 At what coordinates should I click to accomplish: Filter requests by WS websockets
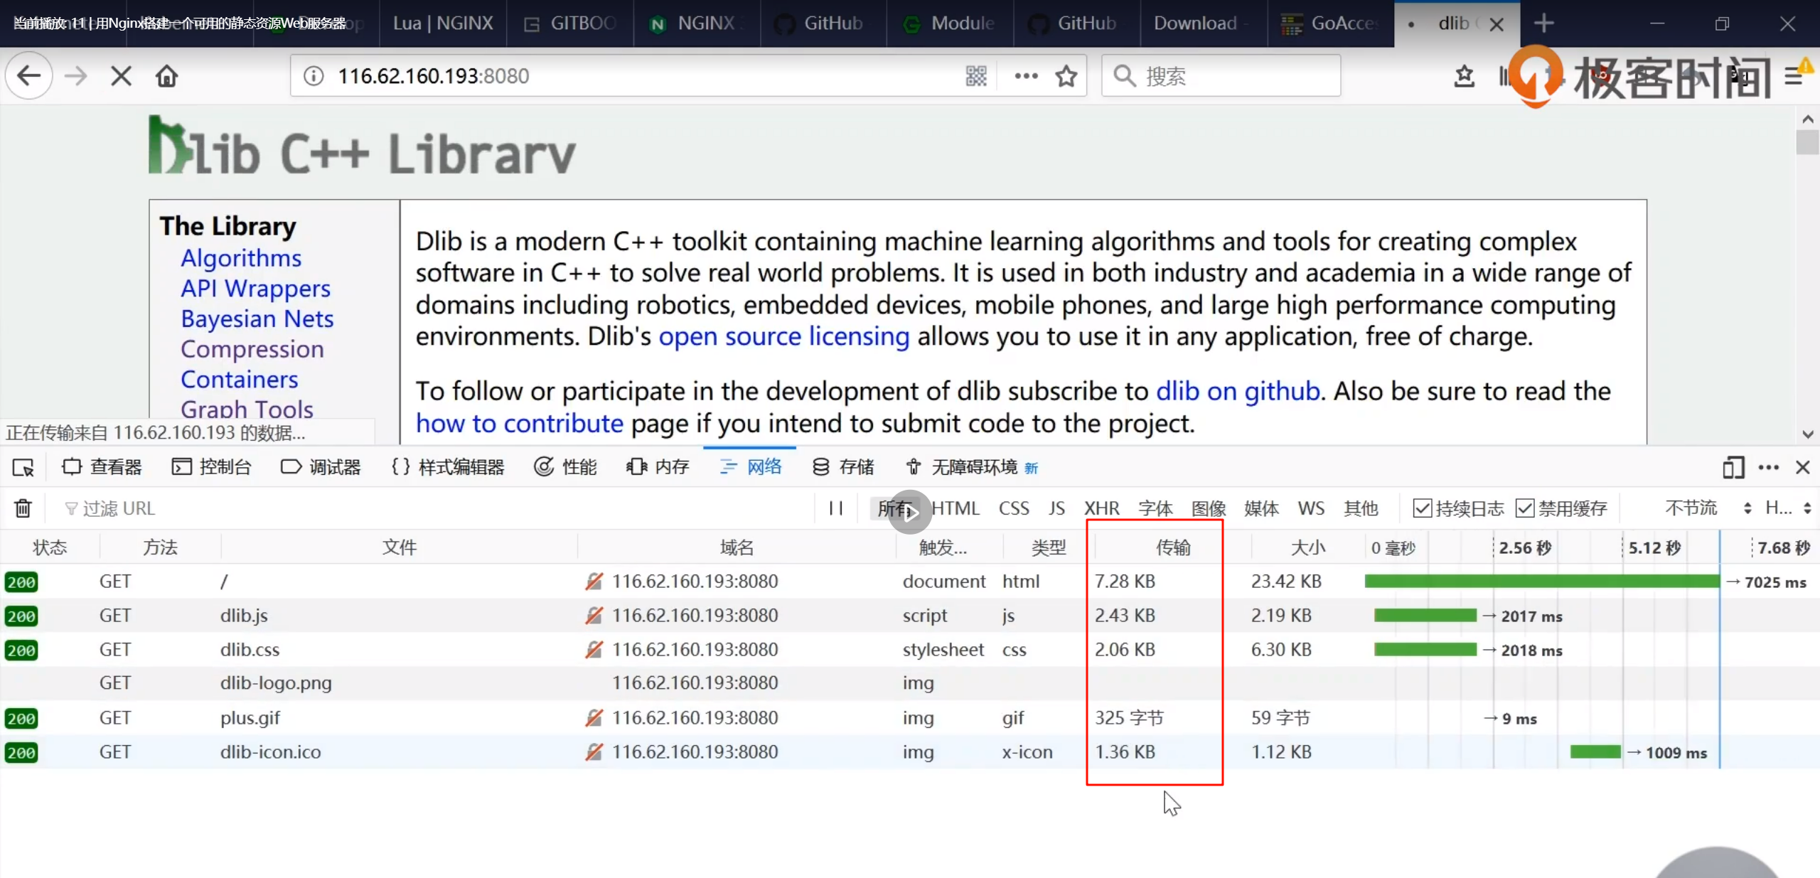tap(1311, 508)
